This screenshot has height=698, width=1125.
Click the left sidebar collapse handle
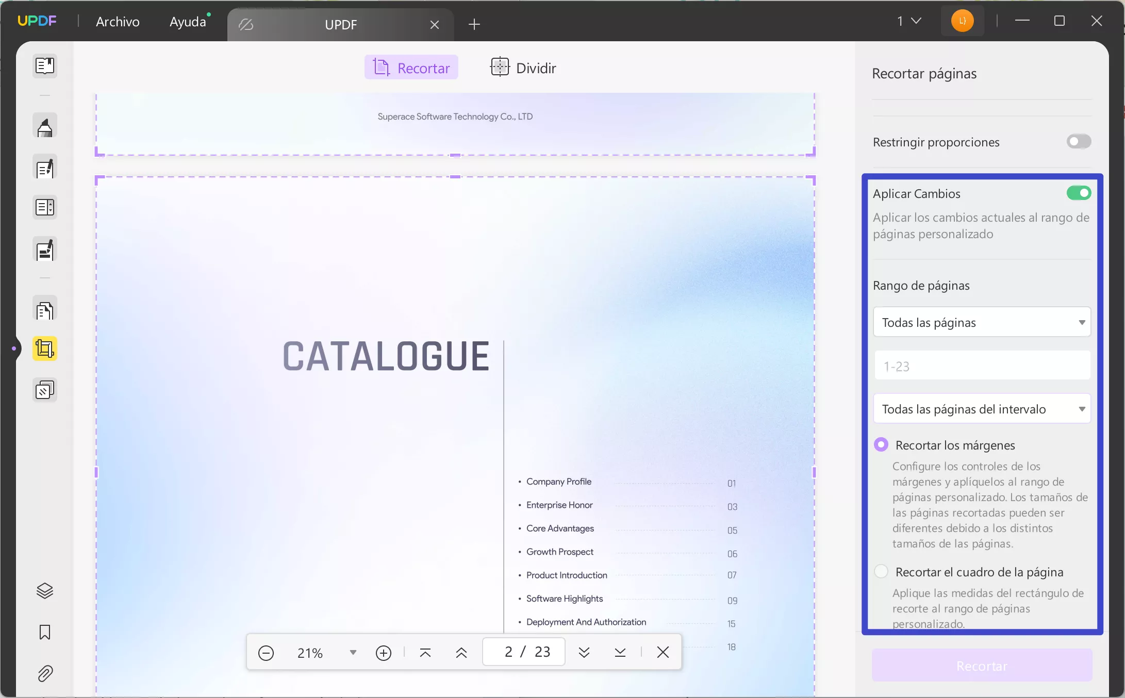point(14,349)
